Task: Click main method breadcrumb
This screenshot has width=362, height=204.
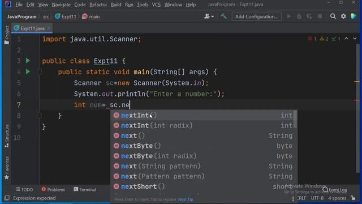Action: pyautogui.click(x=91, y=16)
